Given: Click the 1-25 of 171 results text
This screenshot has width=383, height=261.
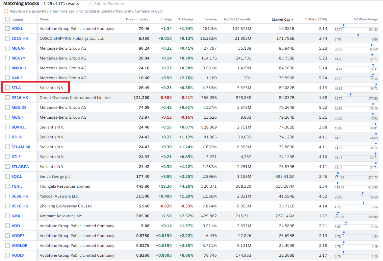Looking at the screenshot, I should click(x=61, y=4).
